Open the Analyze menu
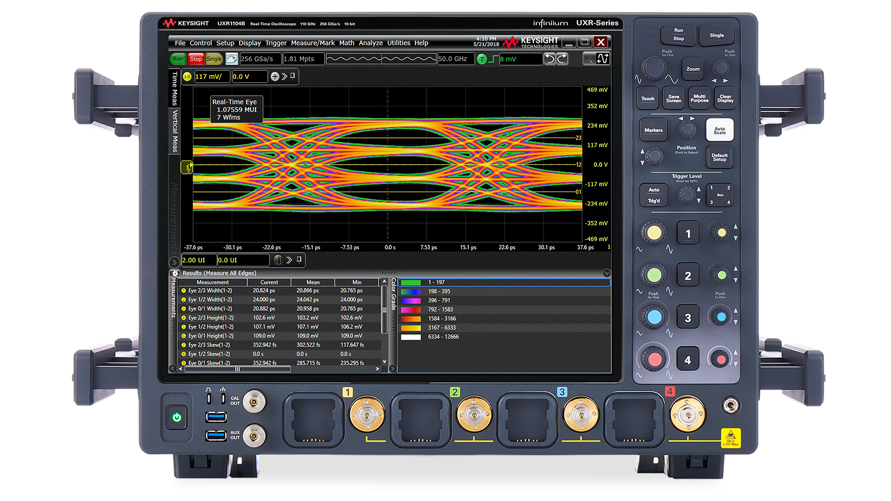891x501 pixels. (370, 43)
